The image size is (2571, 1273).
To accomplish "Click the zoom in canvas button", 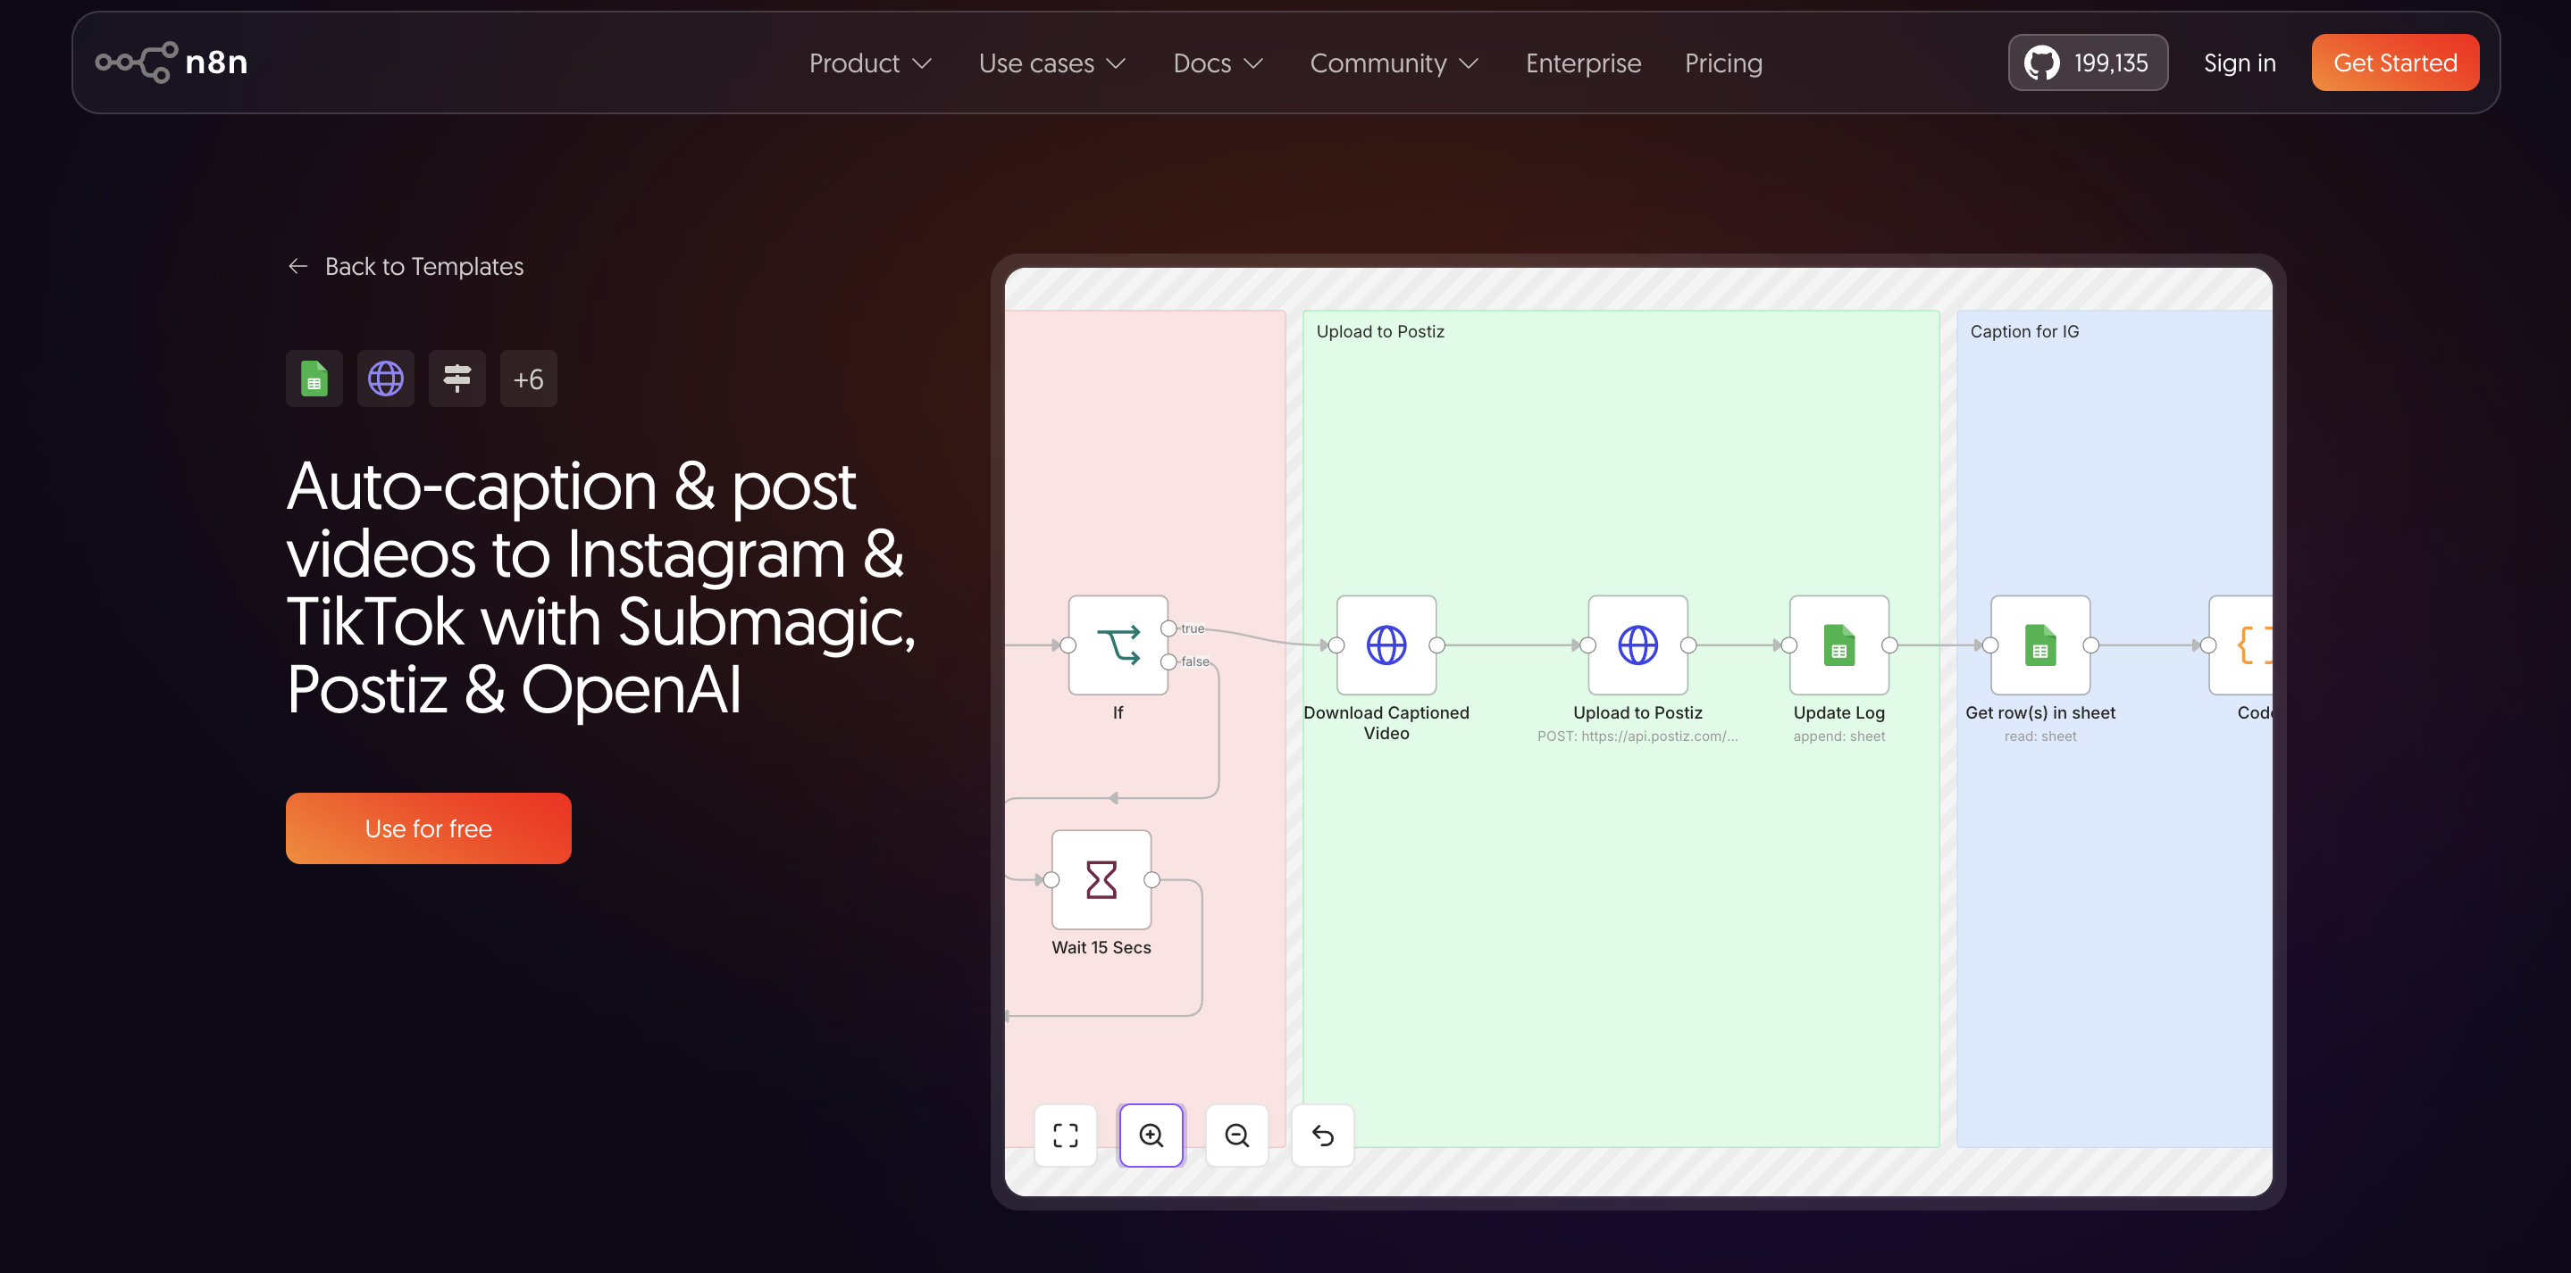I will (1151, 1136).
